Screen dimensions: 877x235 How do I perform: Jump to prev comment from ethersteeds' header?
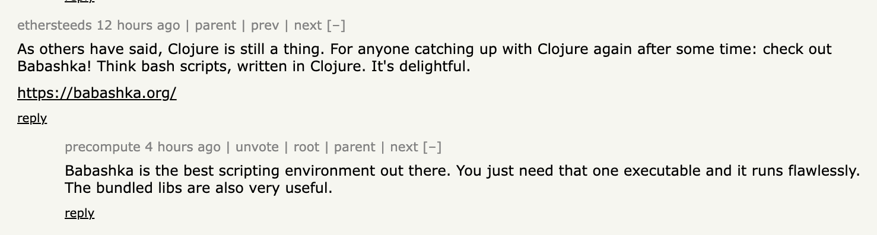(265, 26)
